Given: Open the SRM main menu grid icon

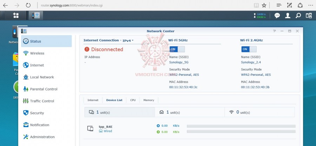Looking at the screenshot, I should (16, 15).
